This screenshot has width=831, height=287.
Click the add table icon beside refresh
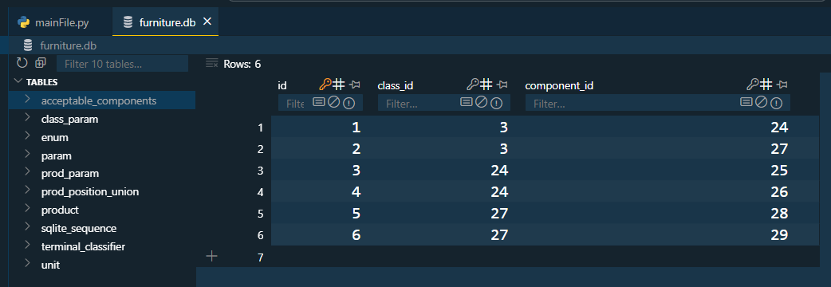(x=41, y=63)
